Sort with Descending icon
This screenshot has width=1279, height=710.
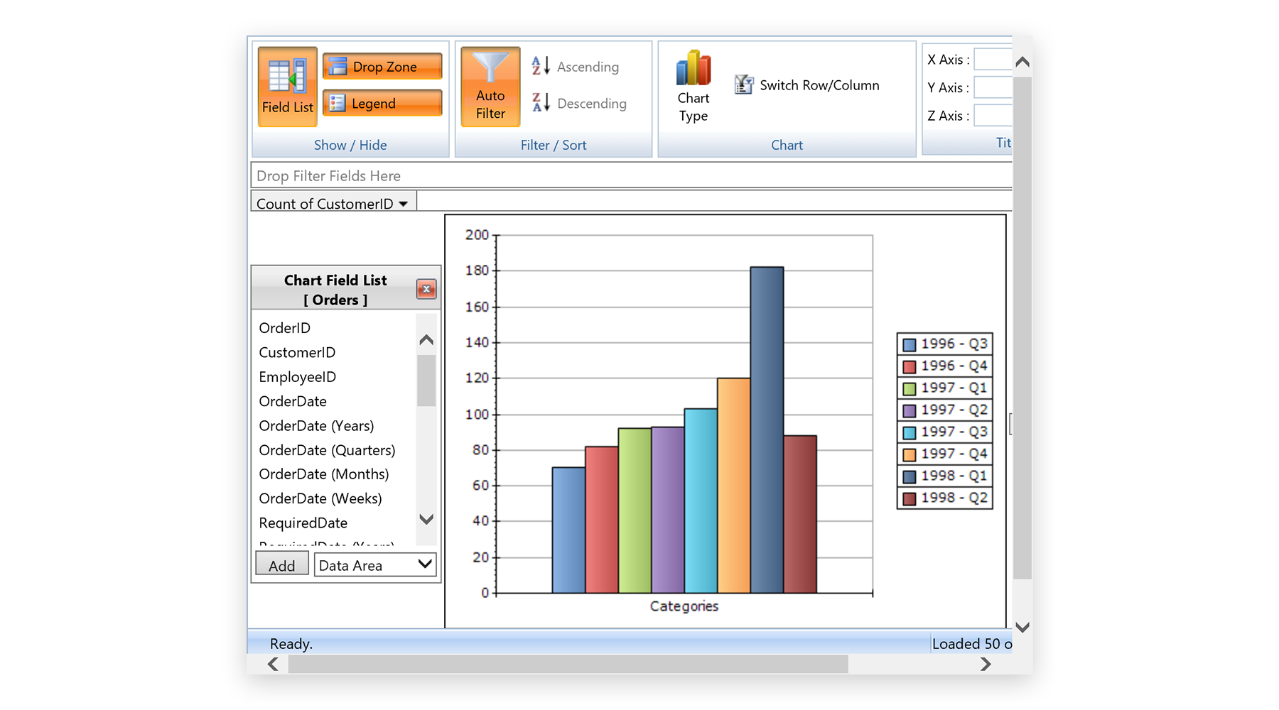(541, 103)
